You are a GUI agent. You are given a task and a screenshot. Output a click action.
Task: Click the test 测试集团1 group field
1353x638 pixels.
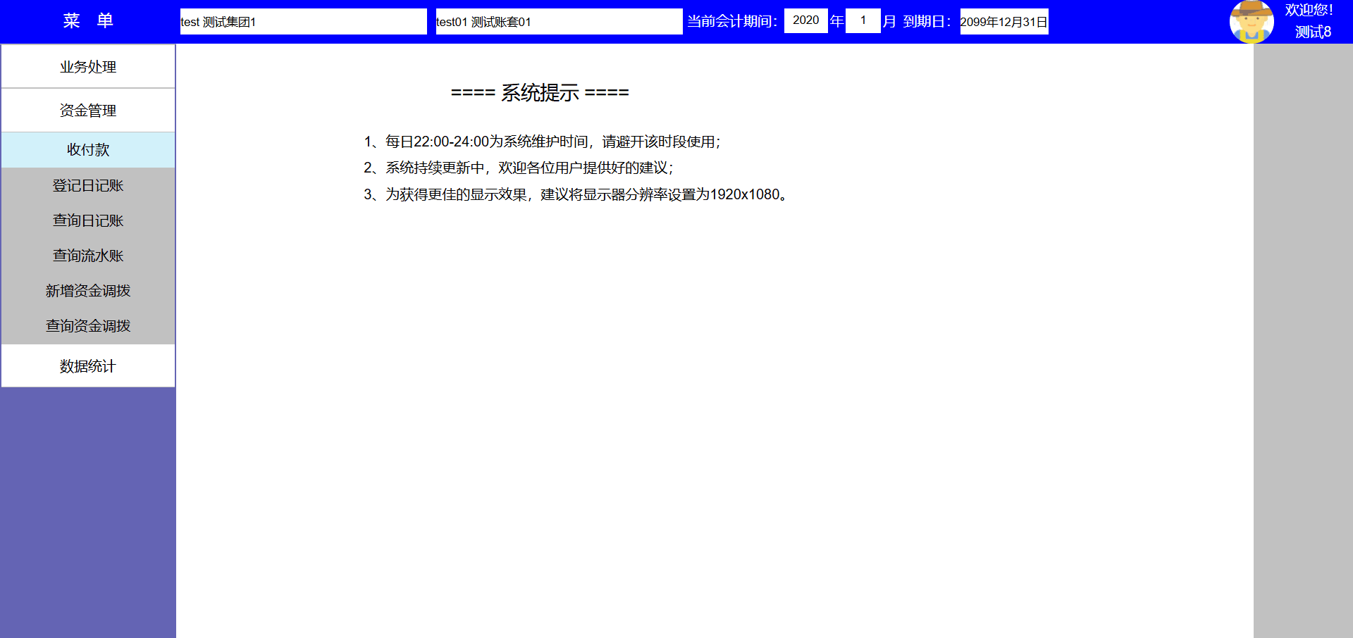(303, 22)
